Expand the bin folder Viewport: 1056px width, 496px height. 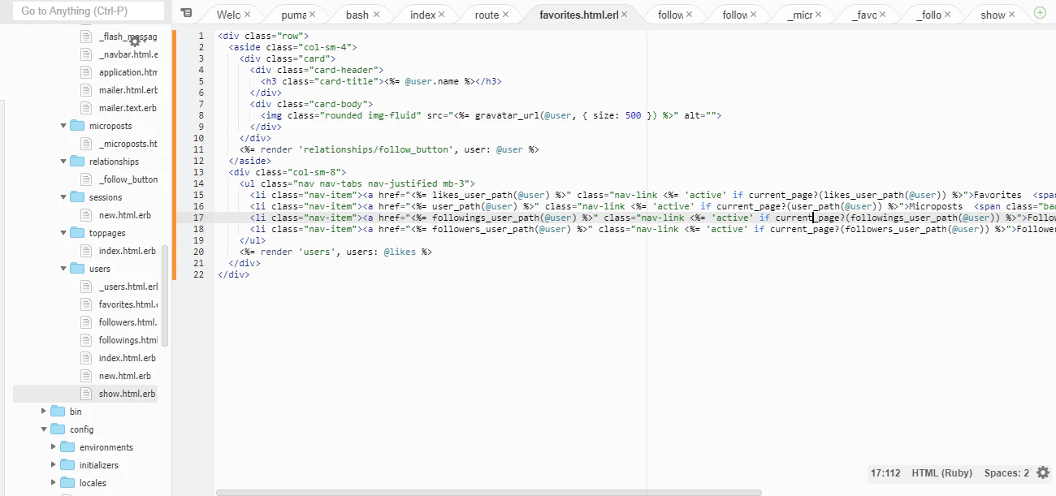[44, 411]
